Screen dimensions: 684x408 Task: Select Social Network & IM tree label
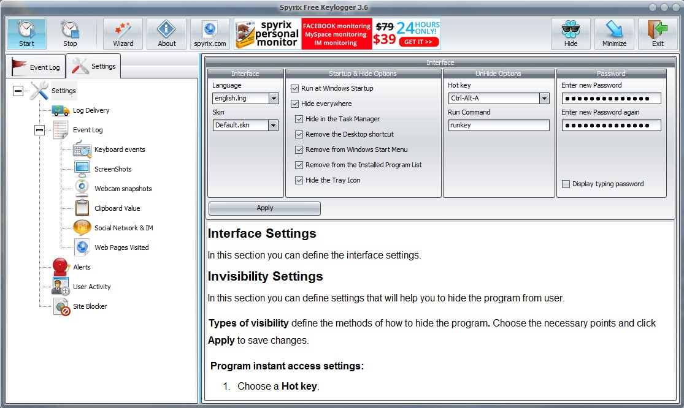pos(124,228)
